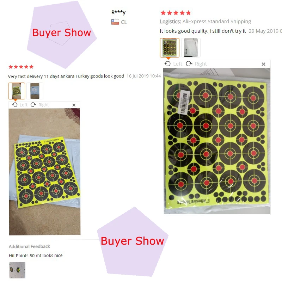282x282 pixels.
Task: Rotate the Turkey review photo right
Action: [40, 105]
